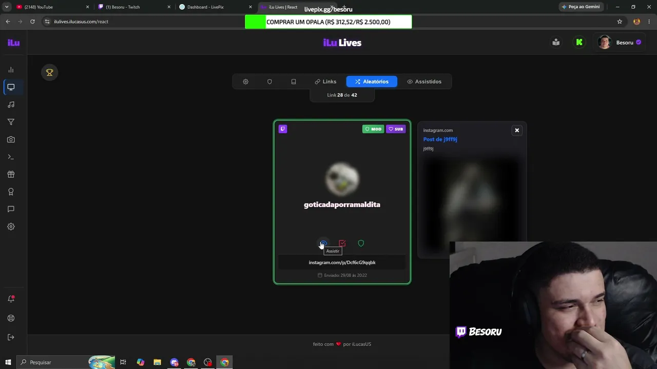The image size is (657, 369).
Task: Click the green MOD badge
Action: click(x=373, y=129)
